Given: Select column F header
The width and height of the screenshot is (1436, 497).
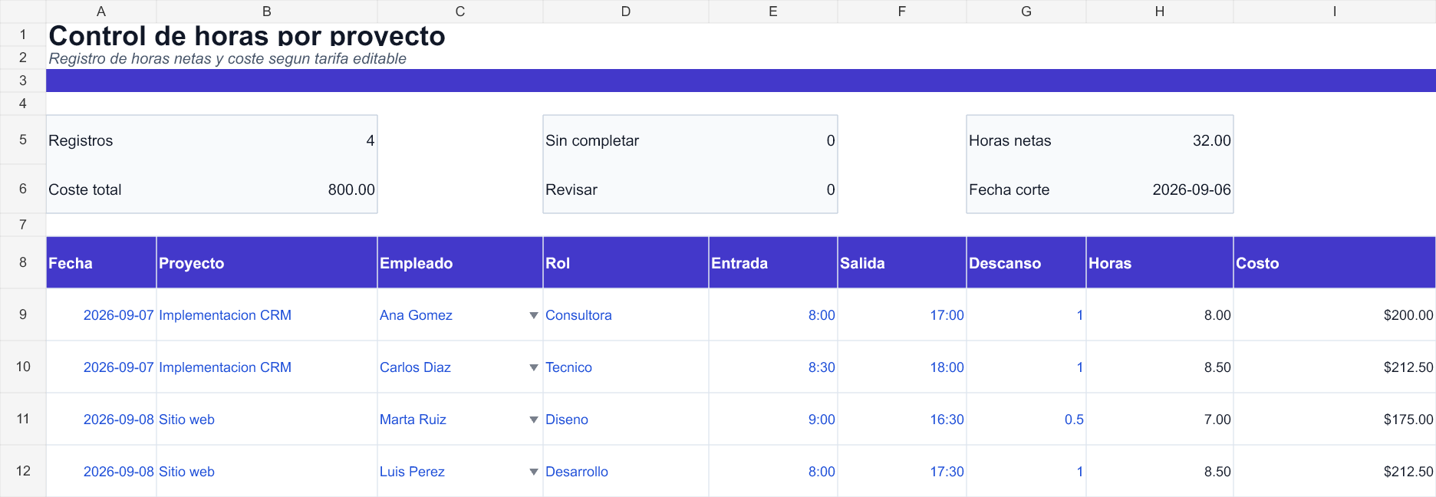Looking at the screenshot, I should pyautogui.click(x=902, y=12).
